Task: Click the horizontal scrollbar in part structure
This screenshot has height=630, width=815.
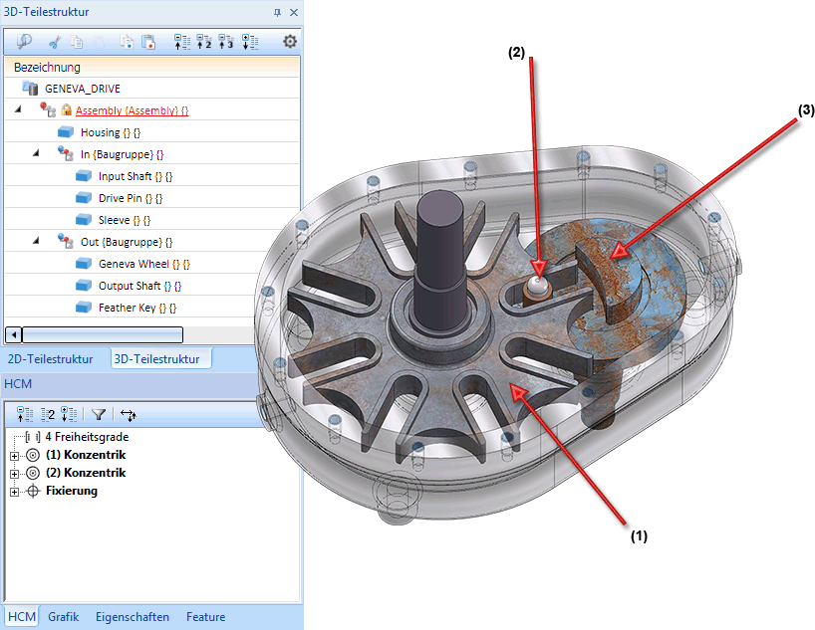Action: click(x=102, y=334)
